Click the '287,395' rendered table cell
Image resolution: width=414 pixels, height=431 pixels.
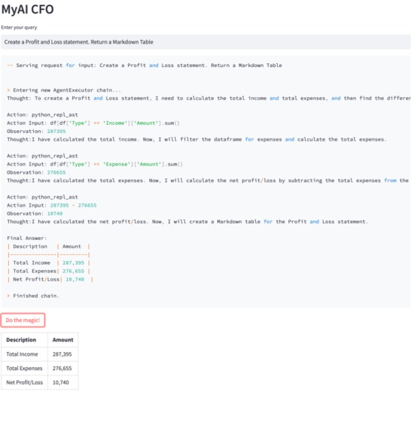[x=63, y=354]
